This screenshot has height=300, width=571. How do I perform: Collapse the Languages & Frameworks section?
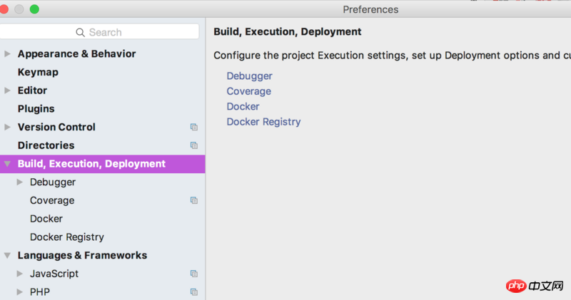tap(8, 255)
